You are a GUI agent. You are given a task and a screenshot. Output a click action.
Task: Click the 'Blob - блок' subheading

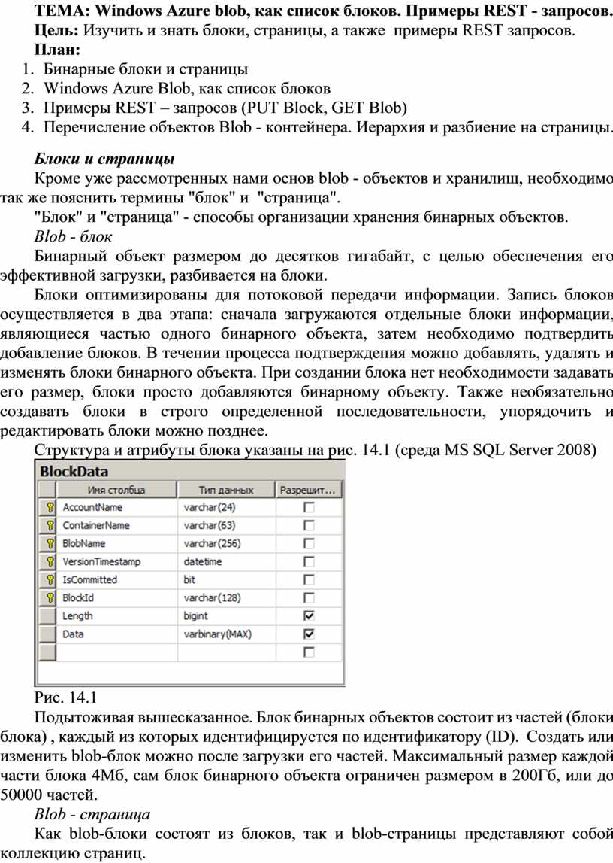point(73,236)
